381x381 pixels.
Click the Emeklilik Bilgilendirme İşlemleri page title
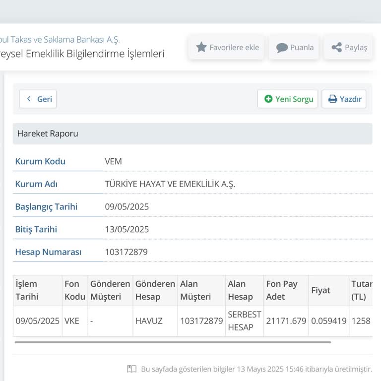click(82, 54)
